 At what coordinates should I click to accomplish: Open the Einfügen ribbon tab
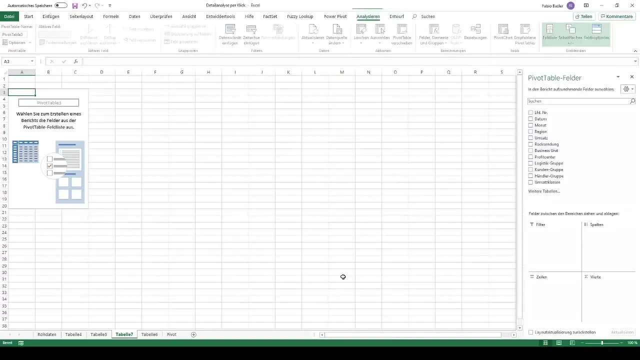tap(51, 16)
